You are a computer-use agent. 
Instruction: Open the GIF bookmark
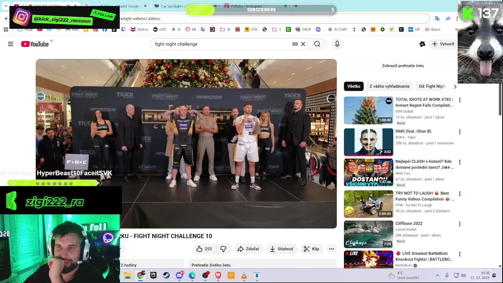[x=414, y=29]
